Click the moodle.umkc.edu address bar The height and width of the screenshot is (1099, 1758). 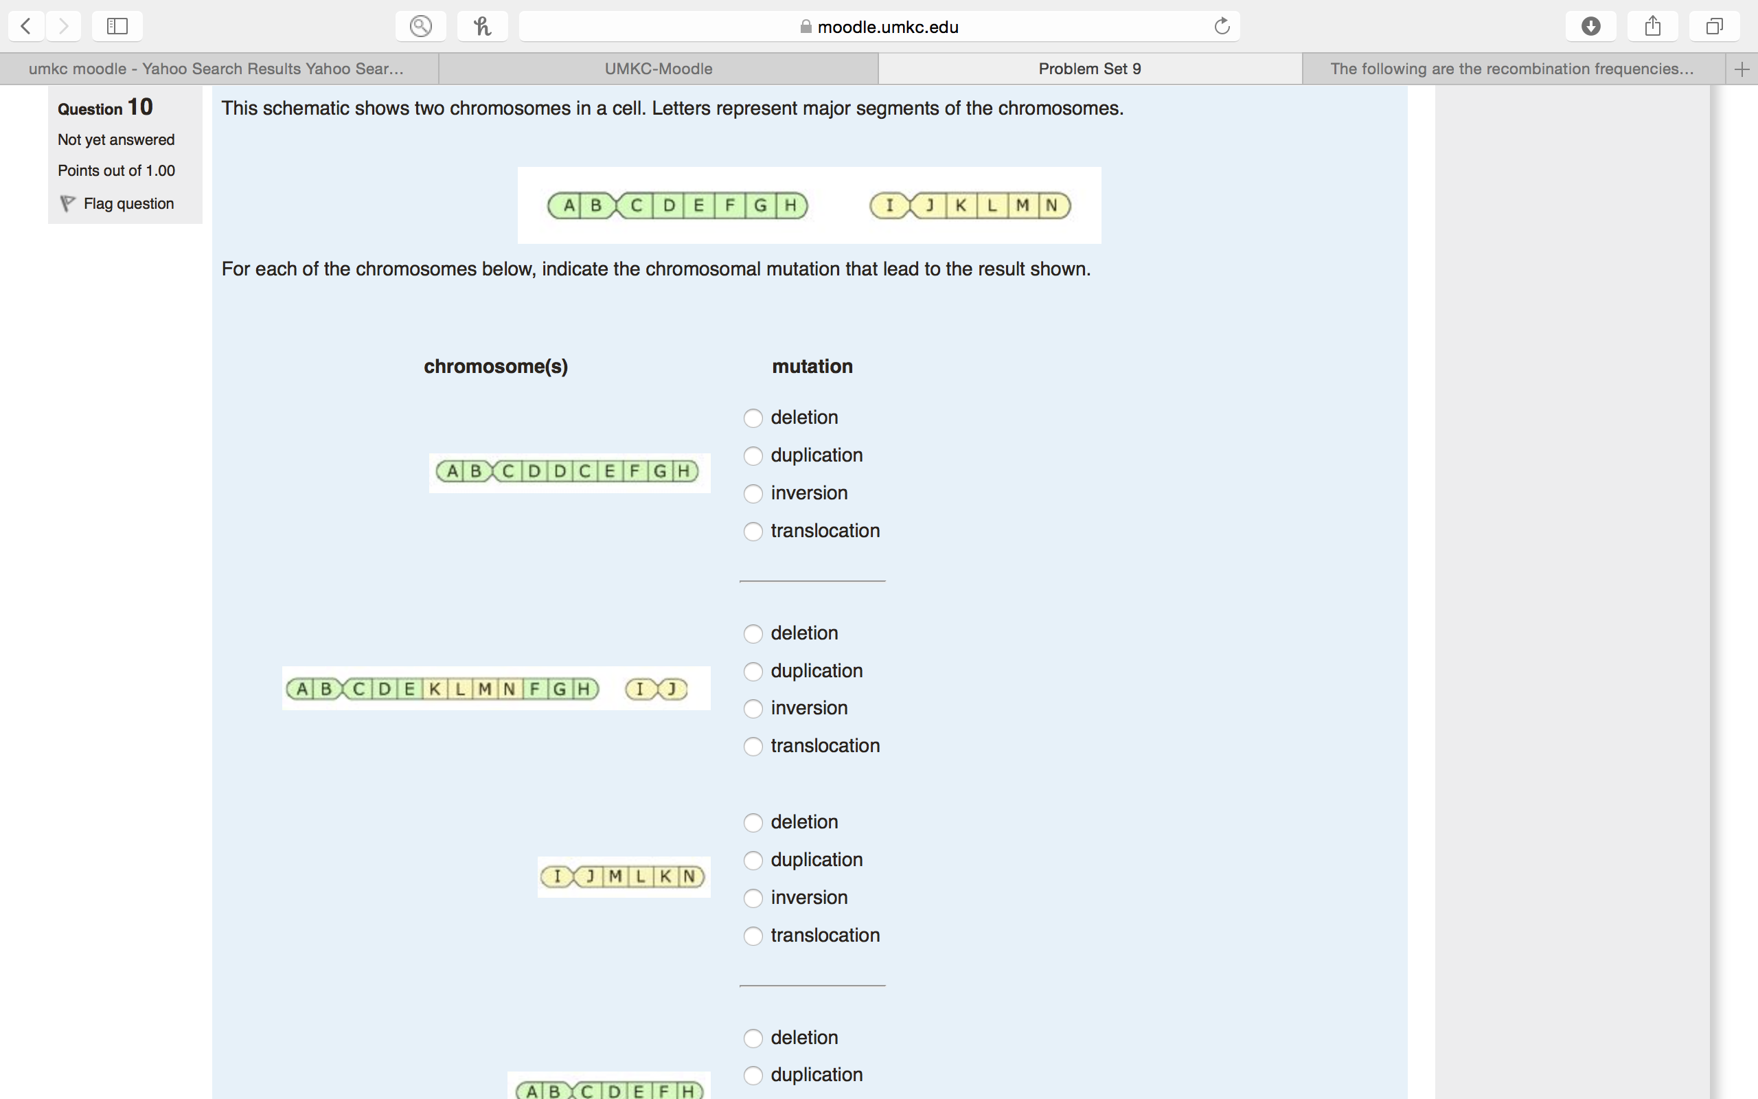[x=879, y=27]
